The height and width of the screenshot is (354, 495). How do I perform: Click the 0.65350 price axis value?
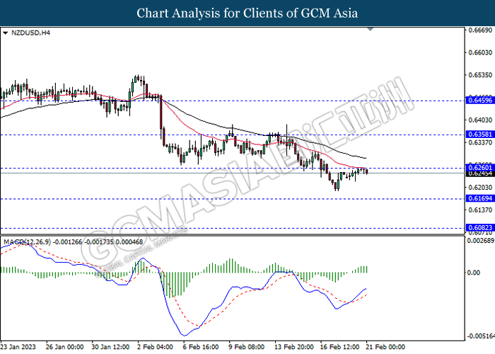[x=480, y=75]
